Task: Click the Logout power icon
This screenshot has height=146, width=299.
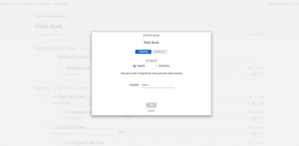Action: [x=292, y=4]
